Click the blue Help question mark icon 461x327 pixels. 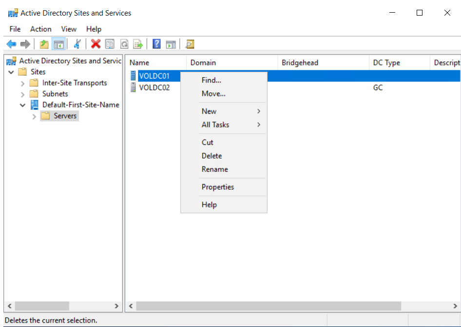coord(156,44)
